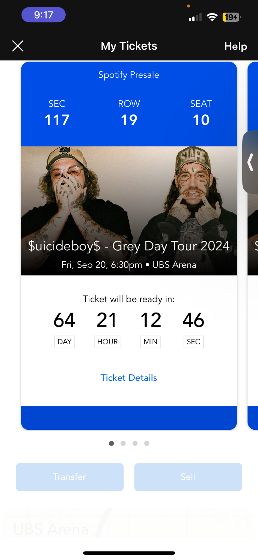Tap the Transfer button
Image resolution: width=258 pixels, height=560 pixels.
click(69, 477)
